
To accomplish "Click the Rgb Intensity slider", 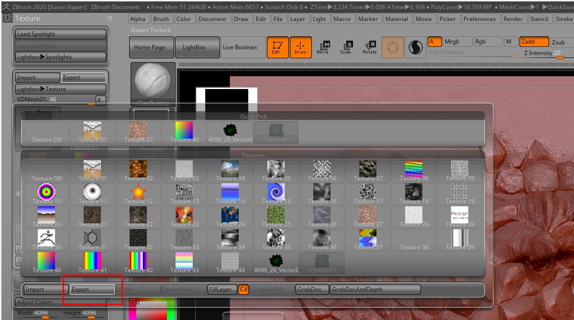I will (474, 54).
